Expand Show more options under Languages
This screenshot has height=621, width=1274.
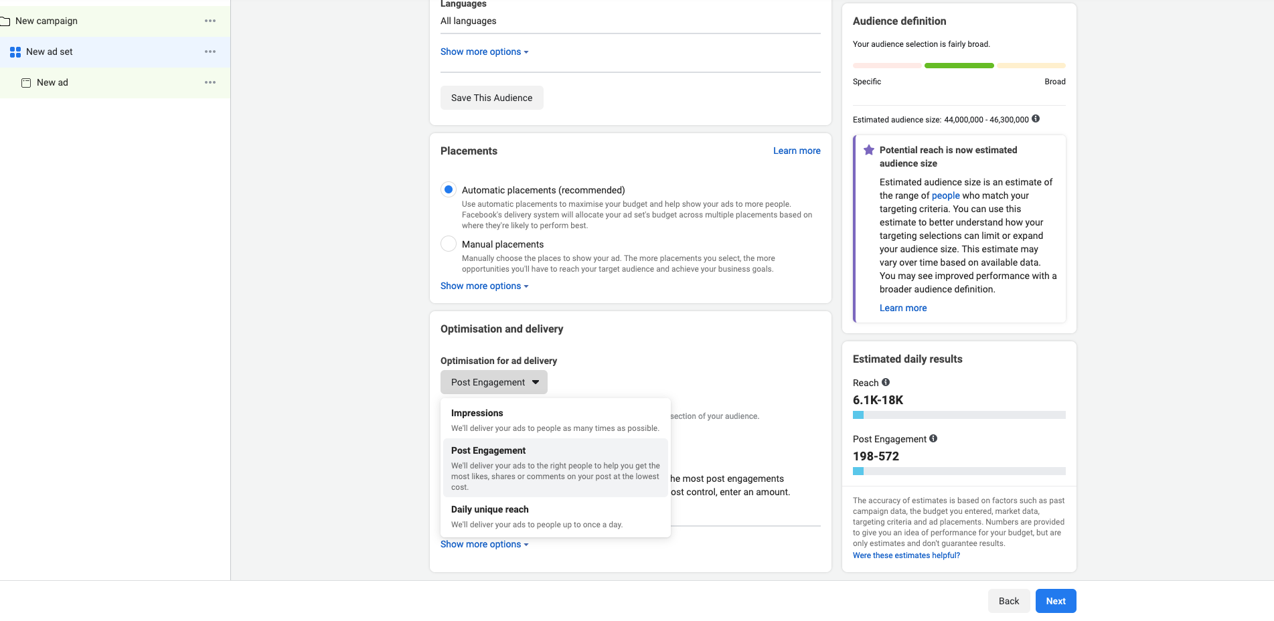point(484,52)
